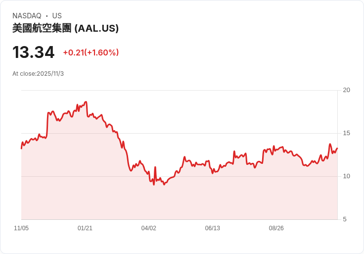Image resolution: width=364 pixels, height=254 pixels.
Task: Click the 20 value on y-axis
Action: click(x=346, y=90)
